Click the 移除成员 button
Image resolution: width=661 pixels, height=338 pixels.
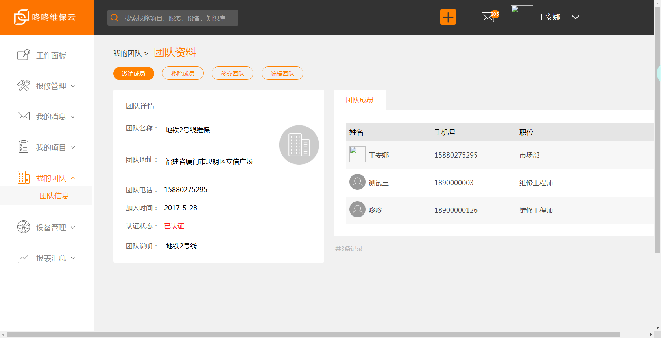[x=183, y=73]
